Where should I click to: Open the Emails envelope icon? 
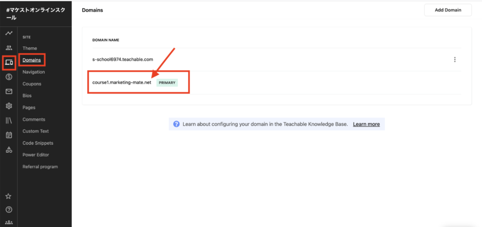click(9, 91)
